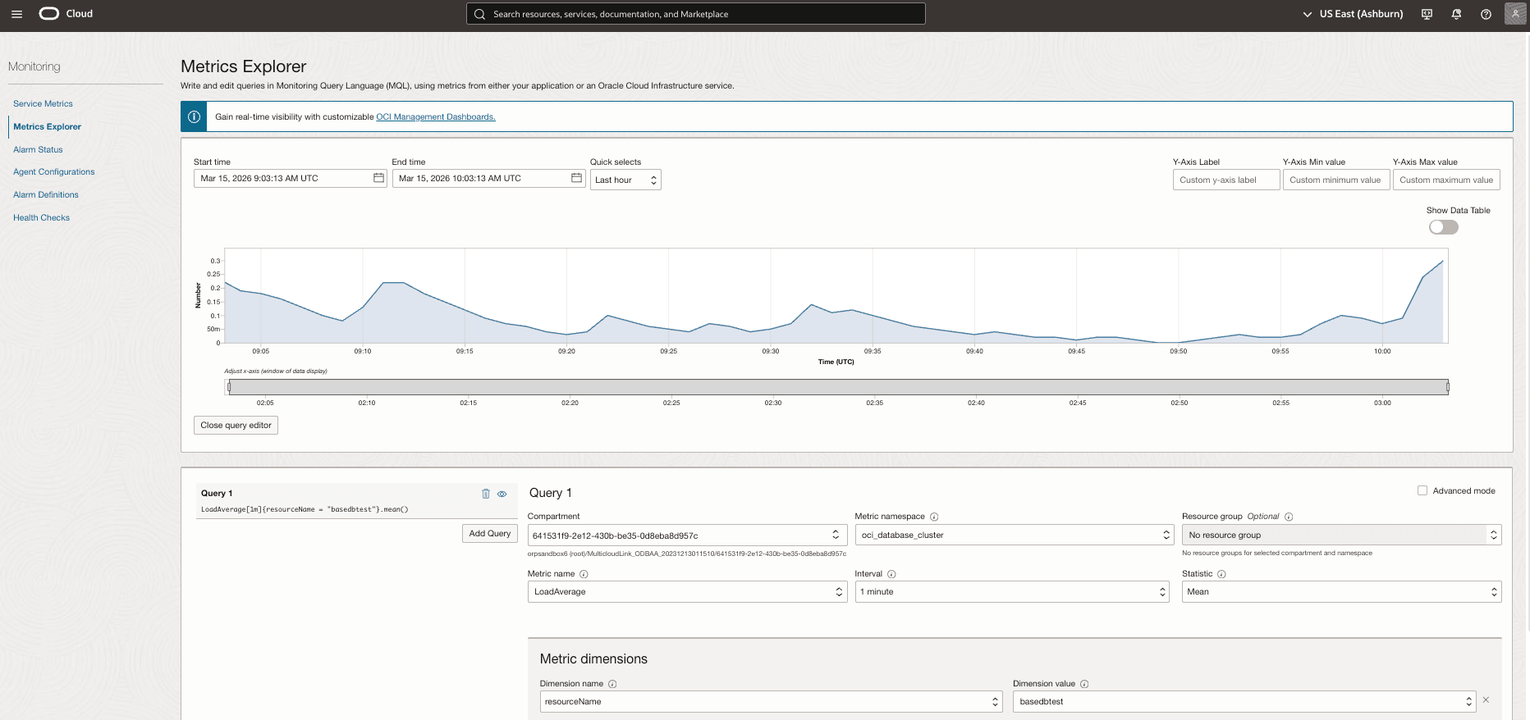Select Metrics Explorer in sidebar
This screenshot has width=1530, height=720.
pyautogui.click(x=47, y=127)
